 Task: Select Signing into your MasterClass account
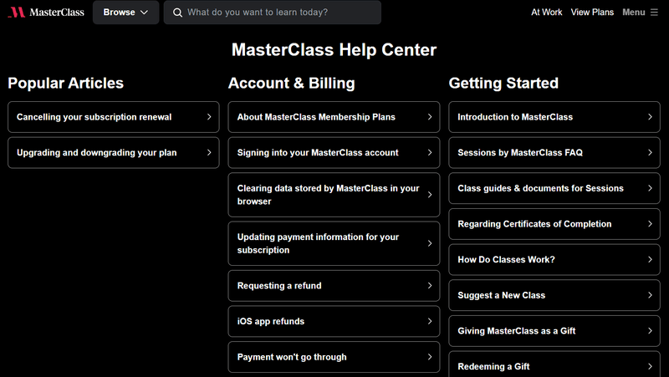click(x=318, y=153)
